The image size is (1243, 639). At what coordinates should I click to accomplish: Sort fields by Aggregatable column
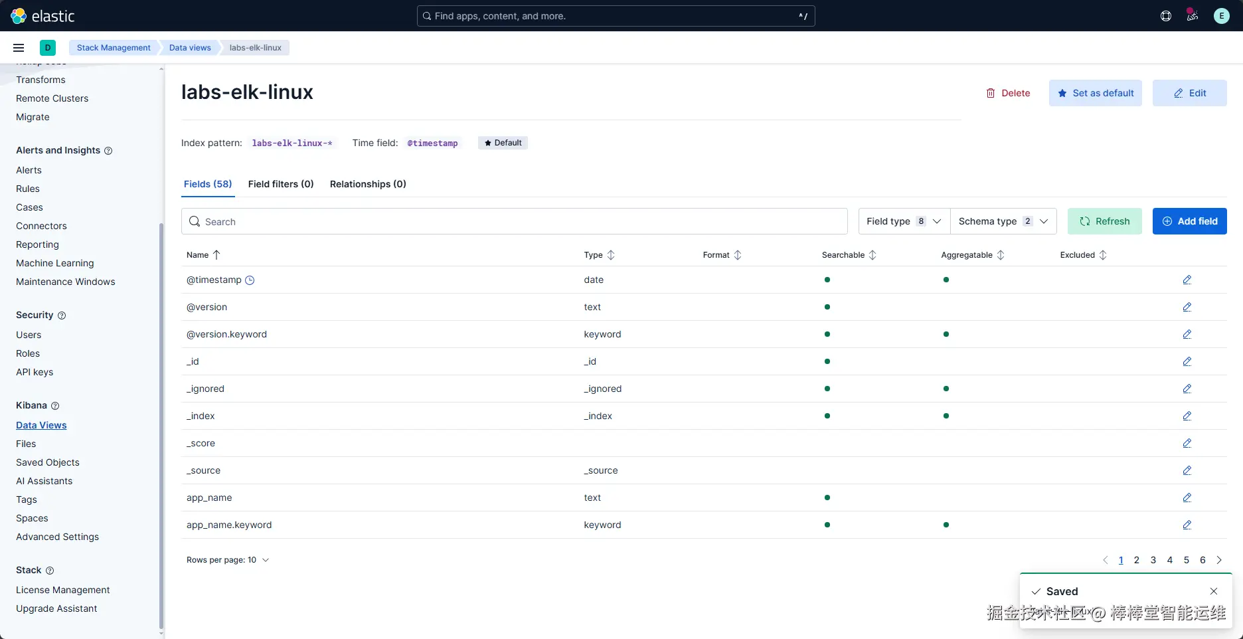click(x=973, y=255)
